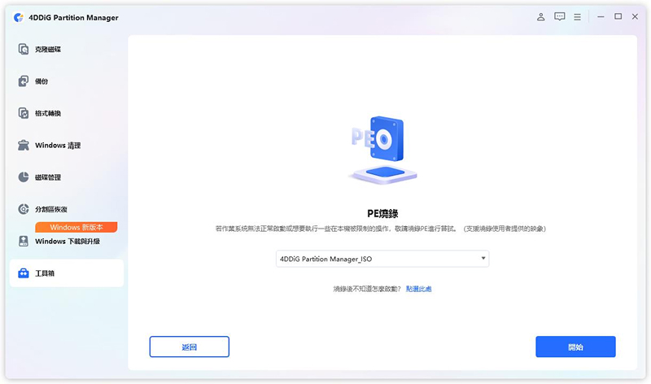
Task: Maximize the application window
Action: tap(618, 16)
